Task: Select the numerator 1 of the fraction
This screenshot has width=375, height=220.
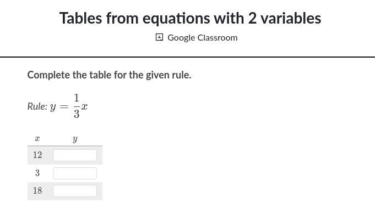Action: [x=77, y=98]
